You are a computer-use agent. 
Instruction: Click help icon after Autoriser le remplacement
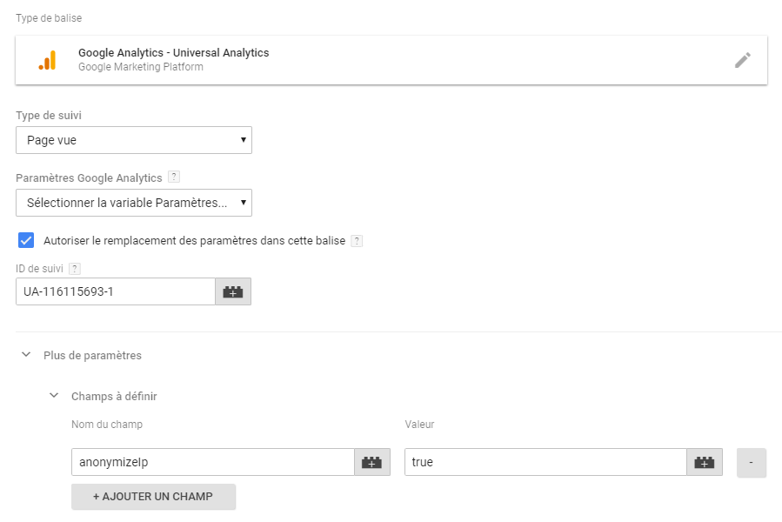point(357,240)
